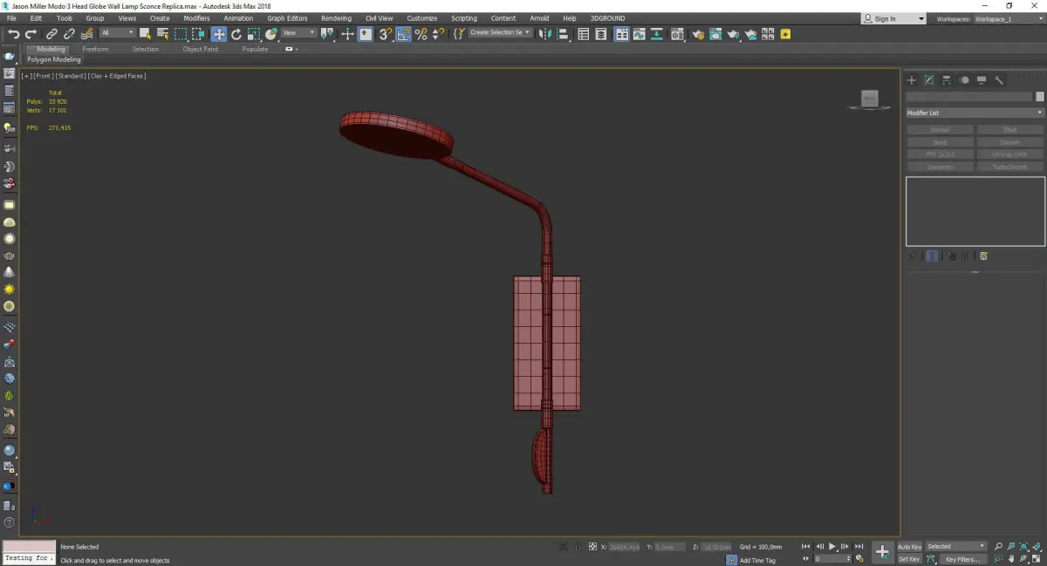The height and width of the screenshot is (566, 1047).
Task: Open Select by Name list
Action: (x=162, y=34)
